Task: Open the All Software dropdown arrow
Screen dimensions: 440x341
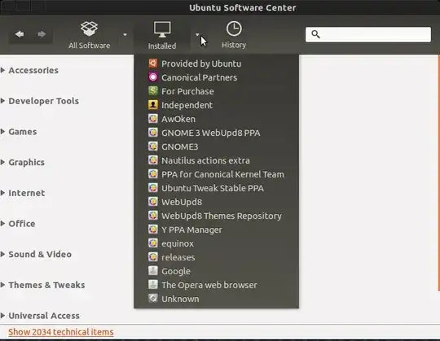Action: (125, 34)
